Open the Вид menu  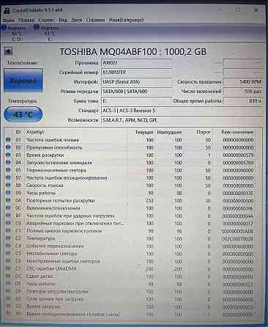(63, 20)
